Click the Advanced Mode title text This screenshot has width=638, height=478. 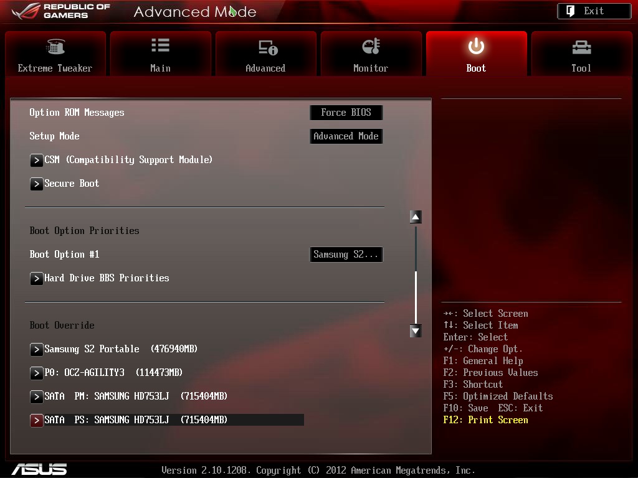(195, 12)
